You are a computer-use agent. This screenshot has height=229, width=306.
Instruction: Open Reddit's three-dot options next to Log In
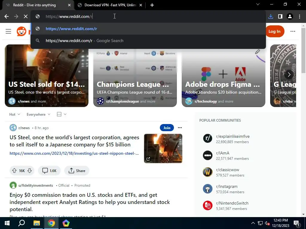click(293, 31)
